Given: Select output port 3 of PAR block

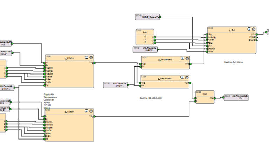Looking at the screenshot, I should (155, 43).
